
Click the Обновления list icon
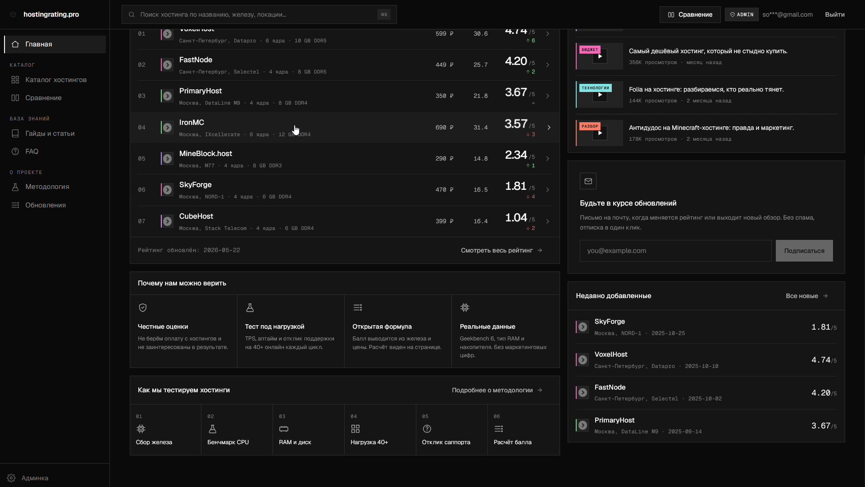15,205
